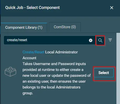Click the right-side vertical scrollbar
Screen dimensions: 120x104
118,68
